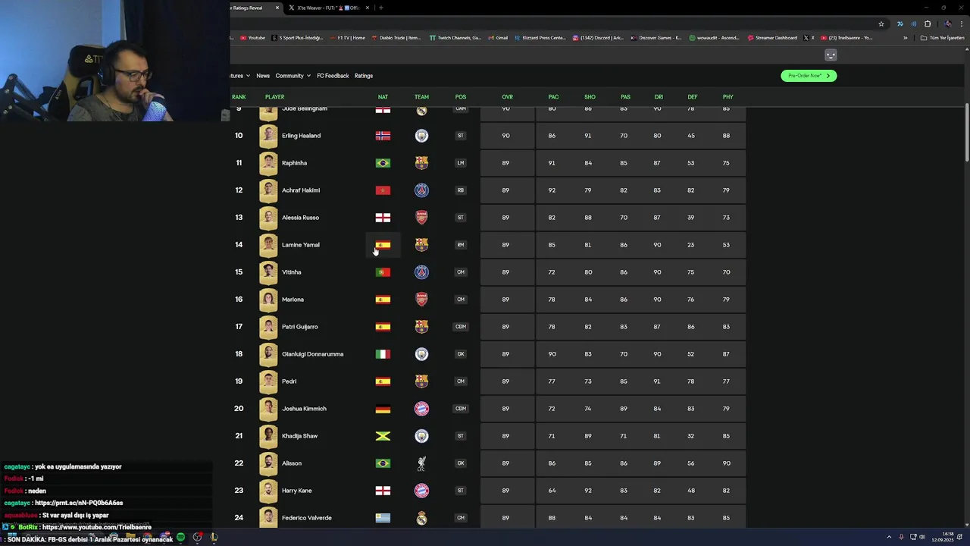Close the Ratings Reveal tab
This screenshot has width=970, height=546.
(277, 8)
